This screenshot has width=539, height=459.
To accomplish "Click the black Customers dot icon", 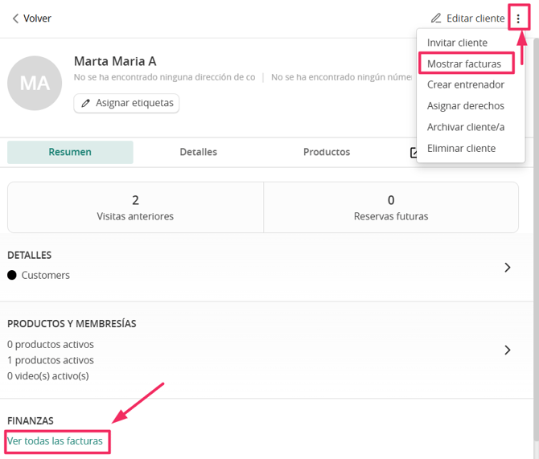I will tap(12, 275).
